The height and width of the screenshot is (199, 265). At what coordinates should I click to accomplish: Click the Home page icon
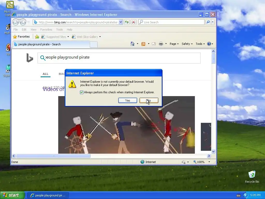click(x=132, y=44)
